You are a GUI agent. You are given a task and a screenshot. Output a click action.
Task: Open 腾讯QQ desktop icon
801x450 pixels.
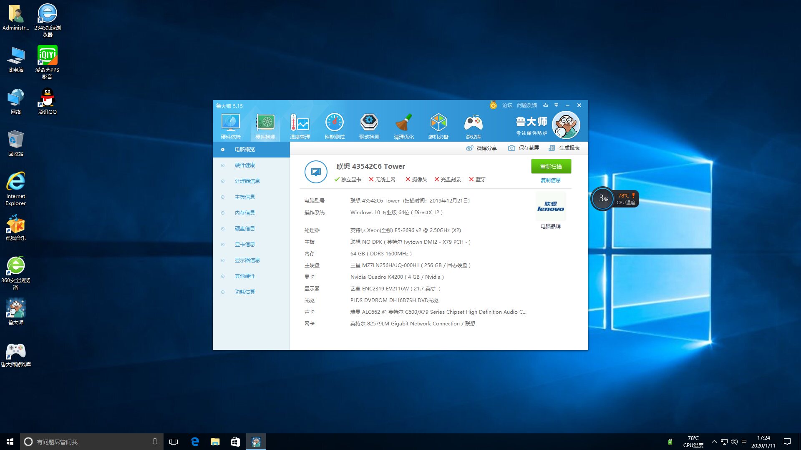pyautogui.click(x=48, y=101)
